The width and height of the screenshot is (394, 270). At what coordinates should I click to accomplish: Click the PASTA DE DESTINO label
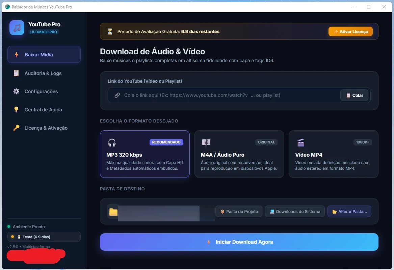coord(122,189)
